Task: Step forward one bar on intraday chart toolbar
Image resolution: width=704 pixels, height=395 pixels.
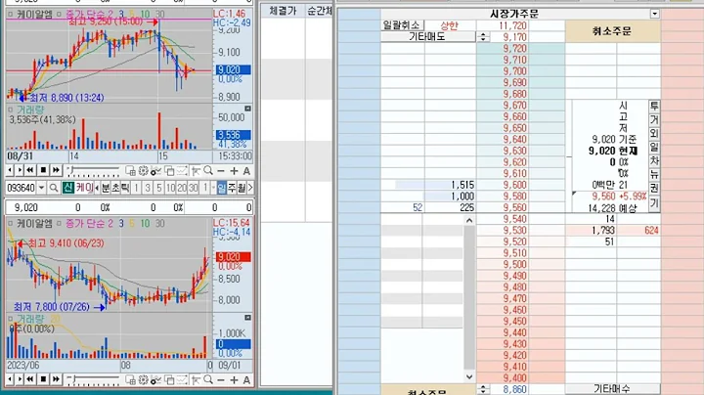Action: pyautogui.click(x=20, y=170)
